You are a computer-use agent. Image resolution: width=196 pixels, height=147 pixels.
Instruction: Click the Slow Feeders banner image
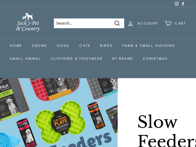click(x=59, y=113)
